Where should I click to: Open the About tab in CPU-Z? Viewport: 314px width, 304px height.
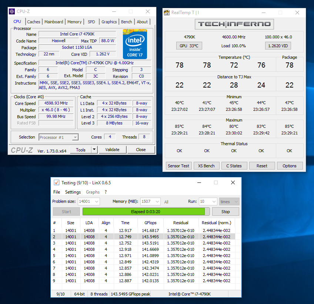tap(142, 22)
